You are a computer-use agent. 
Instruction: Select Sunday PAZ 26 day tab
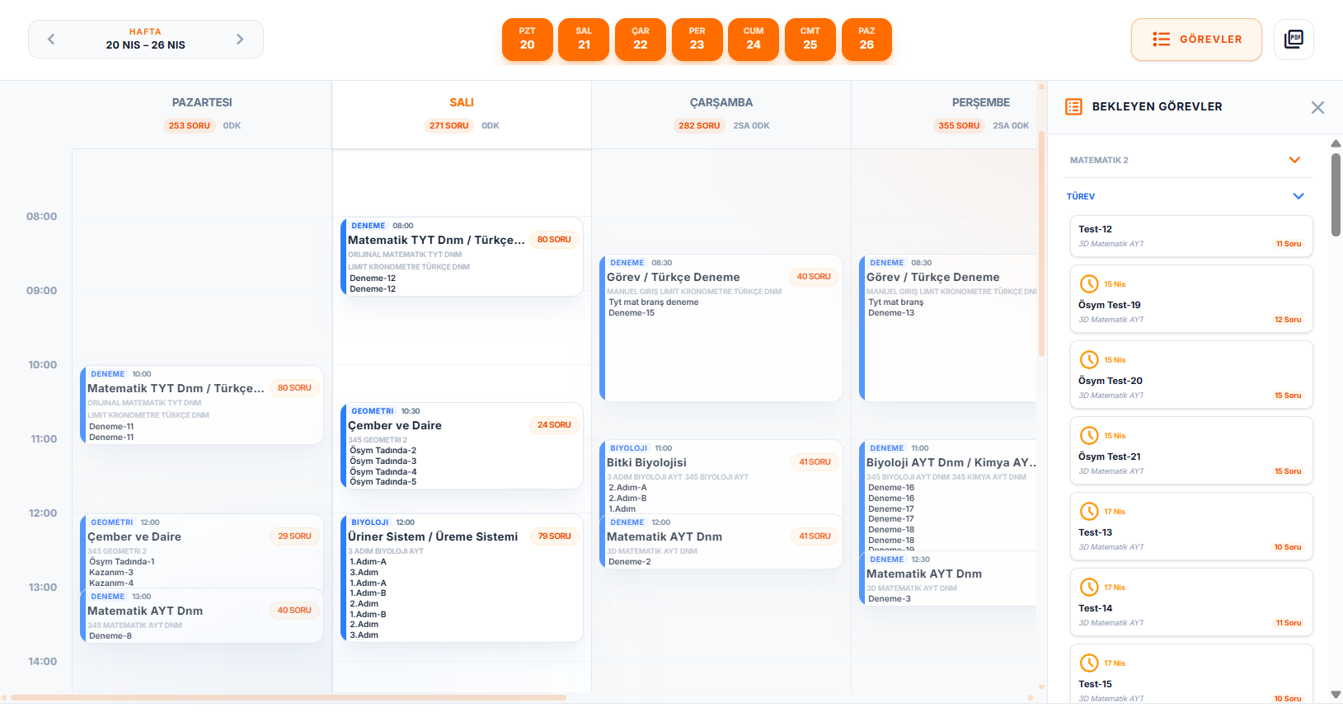coord(866,40)
